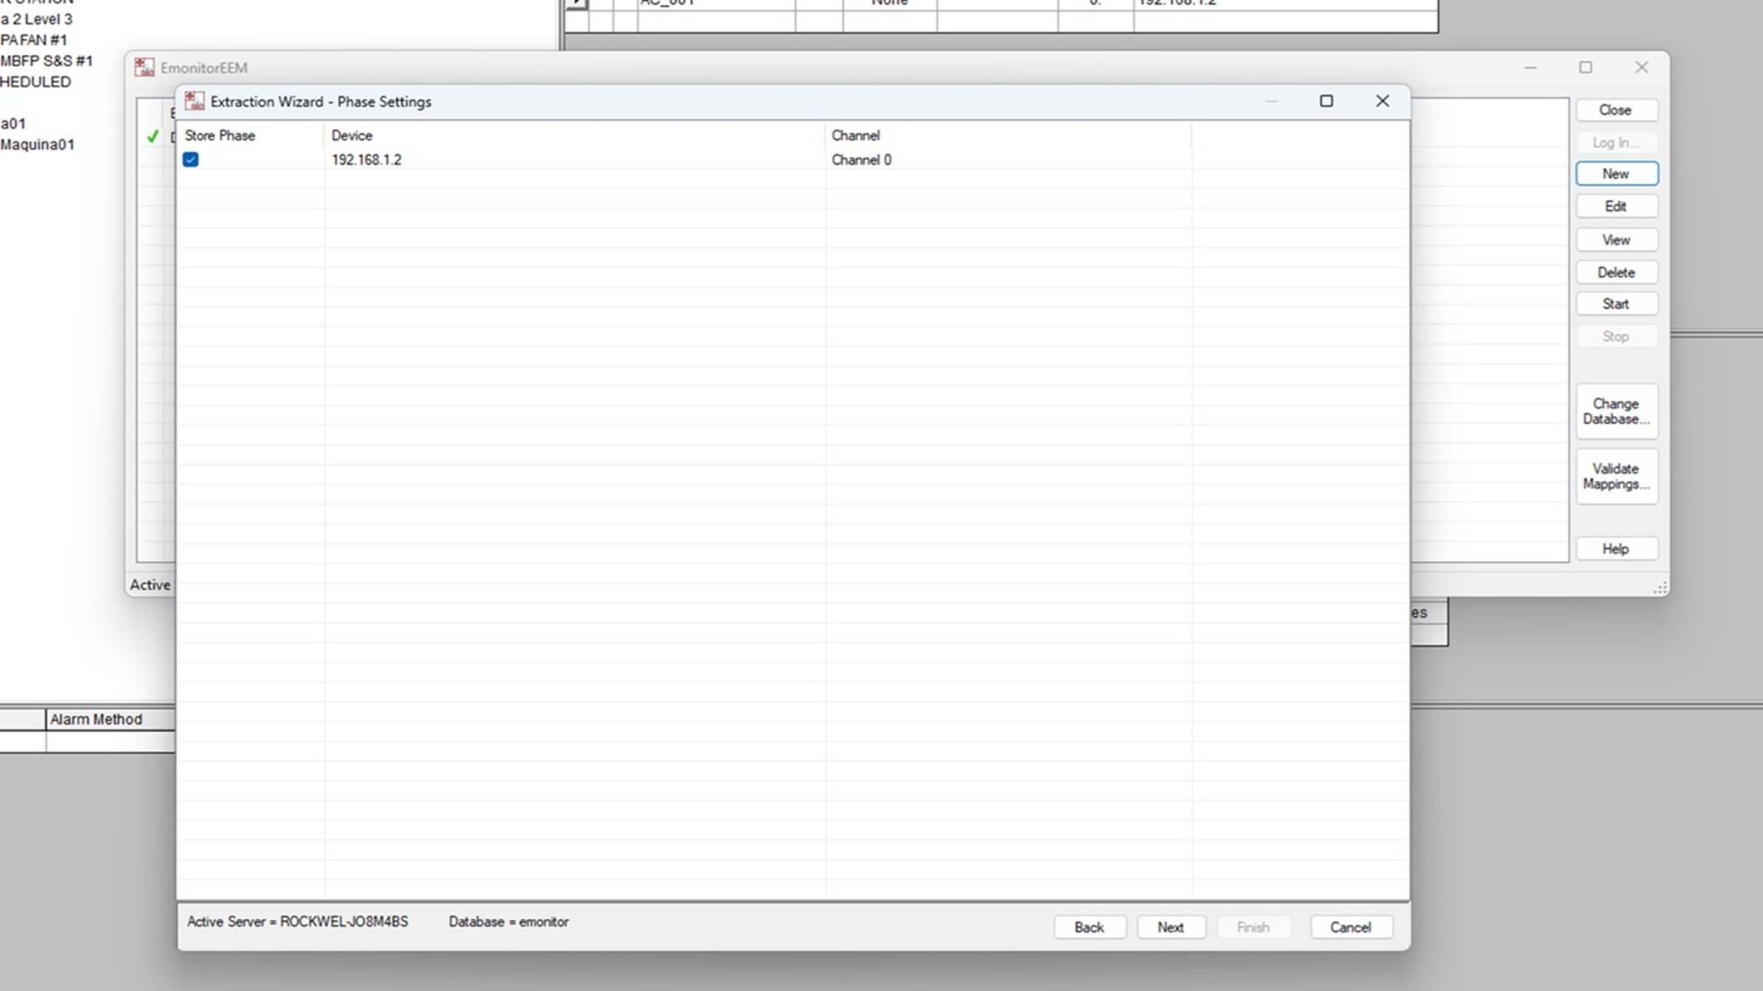Select HEDULED item in background tree
This screenshot has height=991, width=1763.
pyautogui.click(x=36, y=82)
